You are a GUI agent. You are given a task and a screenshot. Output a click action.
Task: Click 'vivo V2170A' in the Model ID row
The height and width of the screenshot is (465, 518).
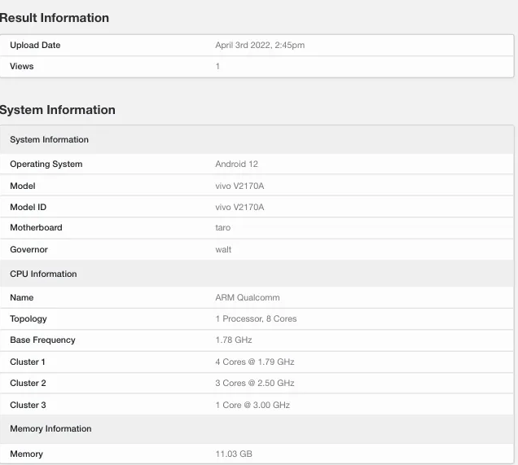point(239,207)
